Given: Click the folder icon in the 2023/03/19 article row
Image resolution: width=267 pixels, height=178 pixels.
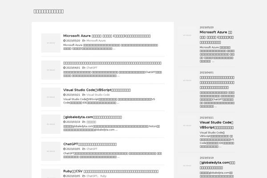Looking at the screenshot, I should (x=84, y=122).
